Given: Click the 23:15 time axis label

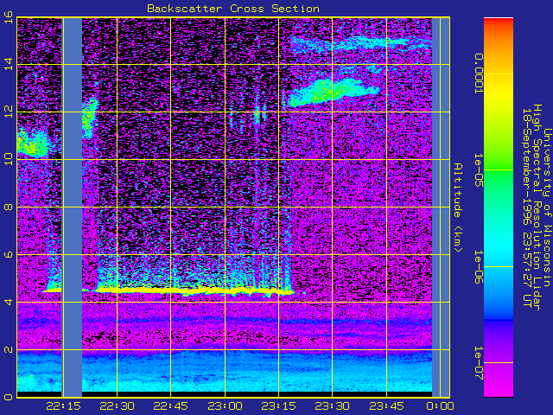Looking at the screenshot, I should click(278, 405).
